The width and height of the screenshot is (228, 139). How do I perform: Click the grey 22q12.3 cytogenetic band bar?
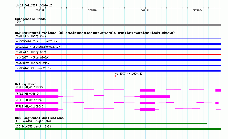point(118,25)
